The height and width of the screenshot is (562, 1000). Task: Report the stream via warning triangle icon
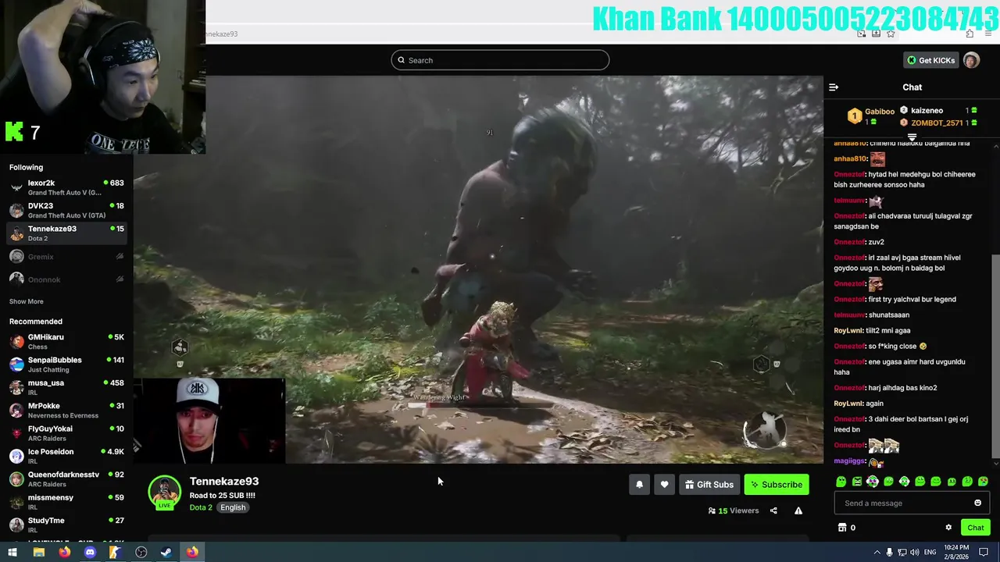[798, 510]
